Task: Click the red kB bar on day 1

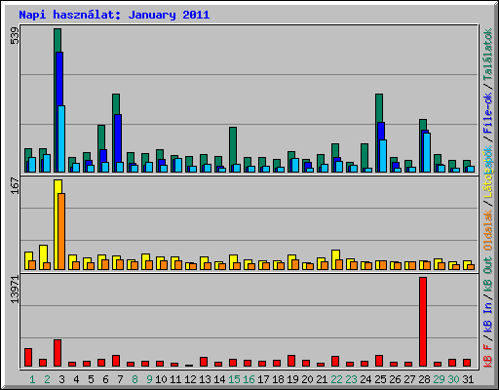Action: click(28, 358)
